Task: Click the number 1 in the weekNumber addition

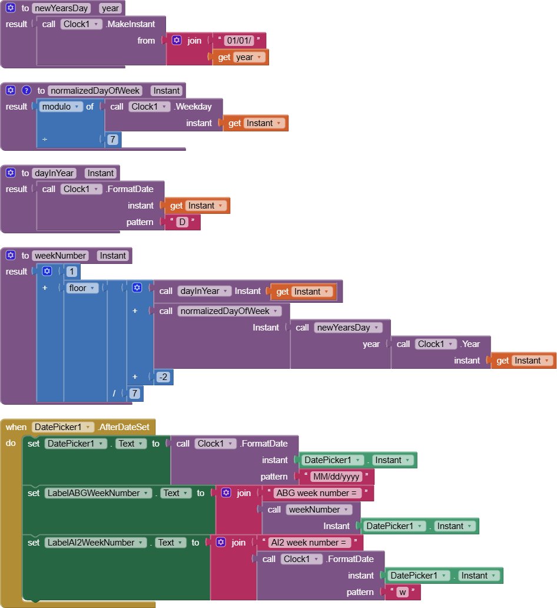Action: click(71, 272)
